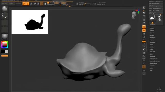Activate Draw mode button

[28, 4]
